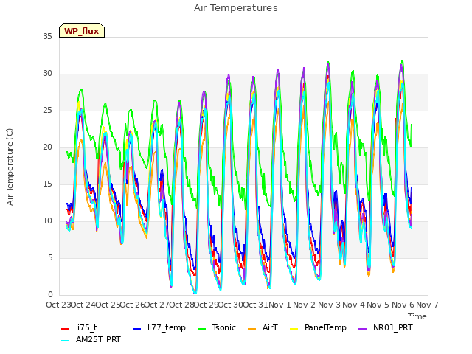Click the Oct 30 x-axis tick label
Image resolution: width=472 pixels, height=354 pixels.
click(231, 305)
